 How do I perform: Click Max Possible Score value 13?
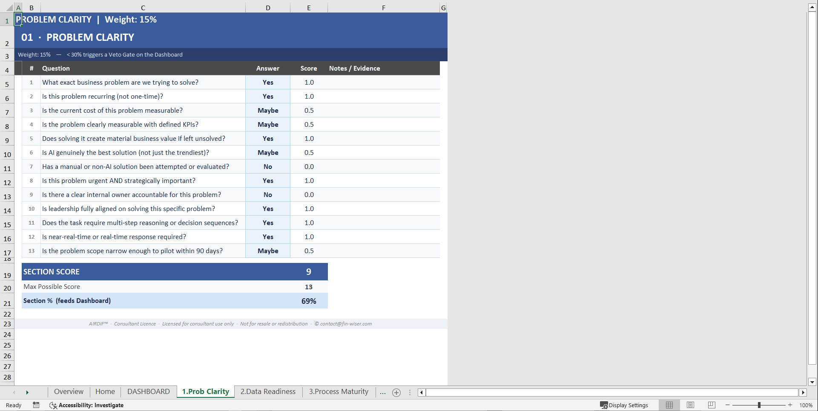click(309, 287)
